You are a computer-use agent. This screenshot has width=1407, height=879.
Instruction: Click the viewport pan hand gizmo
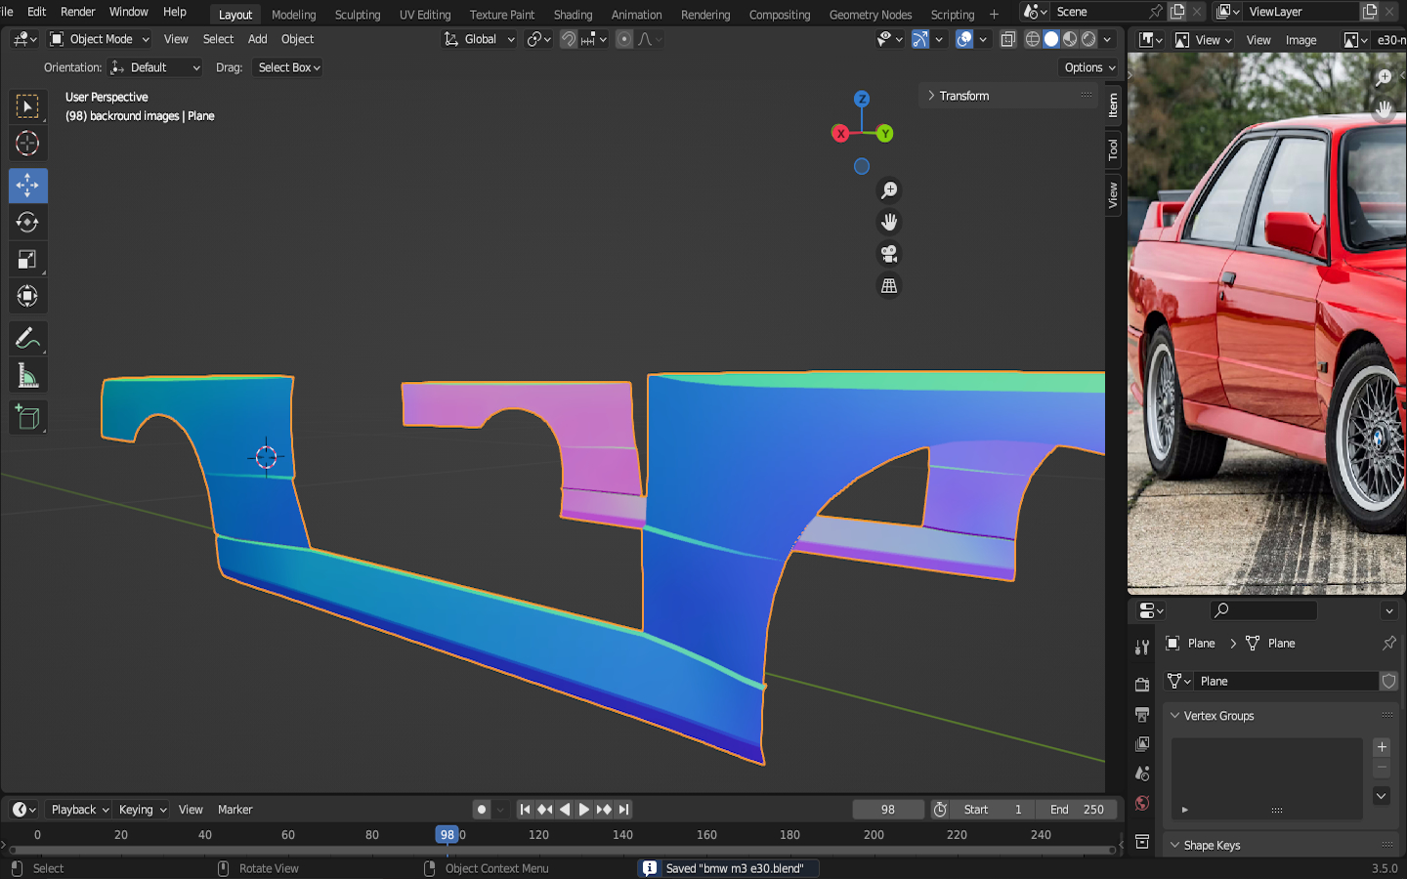point(889,222)
